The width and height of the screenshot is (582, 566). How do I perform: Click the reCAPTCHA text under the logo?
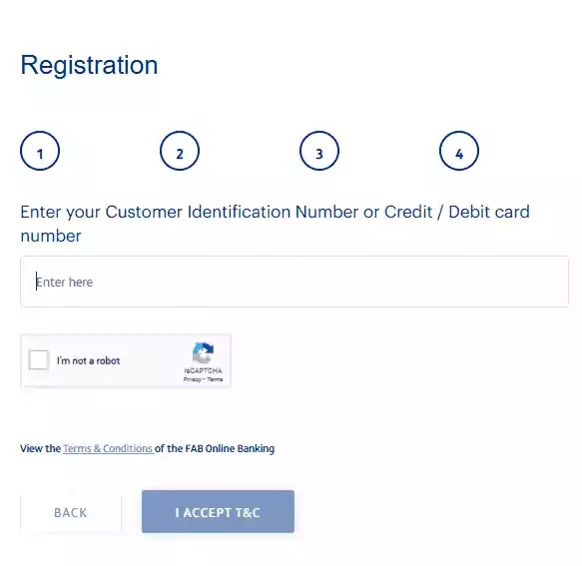coord(203,370)
